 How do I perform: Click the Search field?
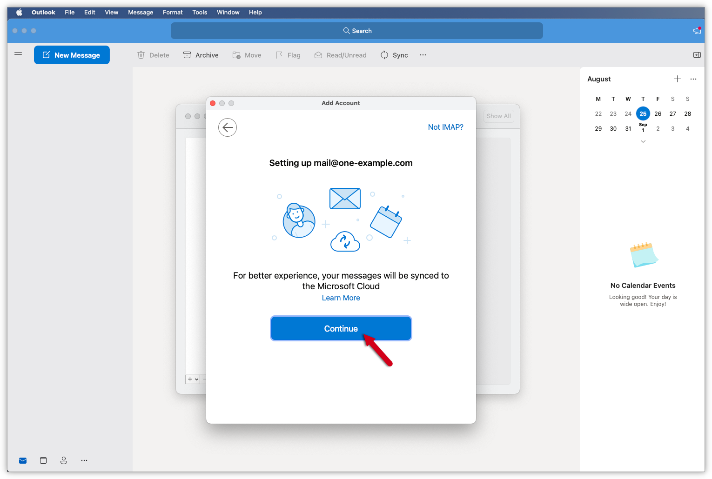click(356, 31)
